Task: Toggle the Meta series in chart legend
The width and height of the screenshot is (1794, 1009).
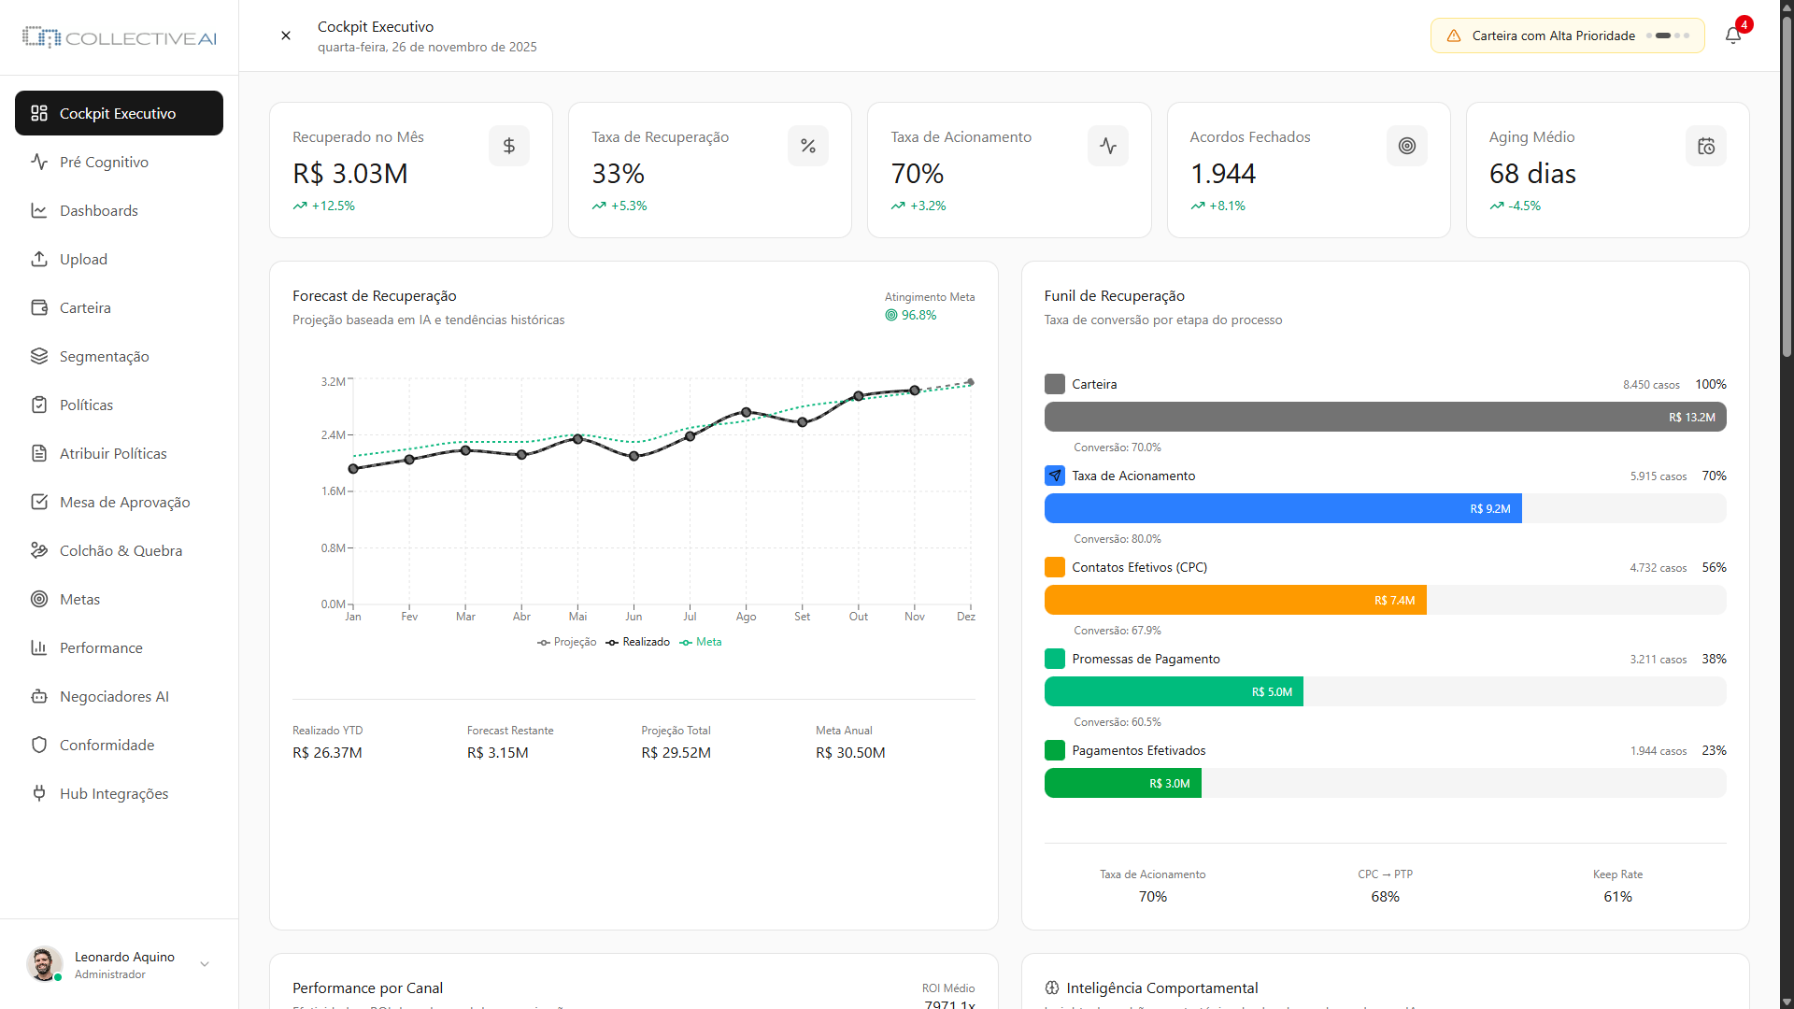Action: [x=701, y=642]
